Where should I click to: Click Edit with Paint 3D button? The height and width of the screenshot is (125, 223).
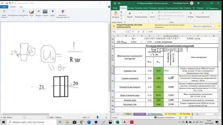click(x=63, y=14)
